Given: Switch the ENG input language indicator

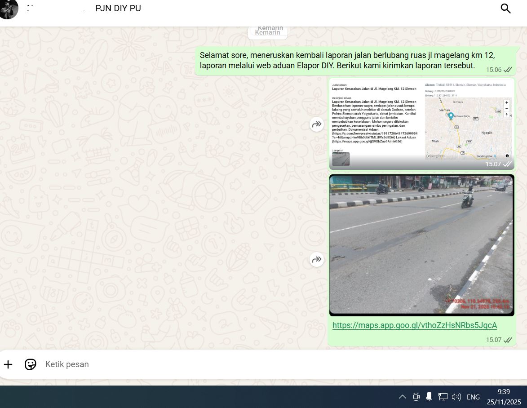Looking at the screenshot, I should pyautogui.click(x=473, y=397).
